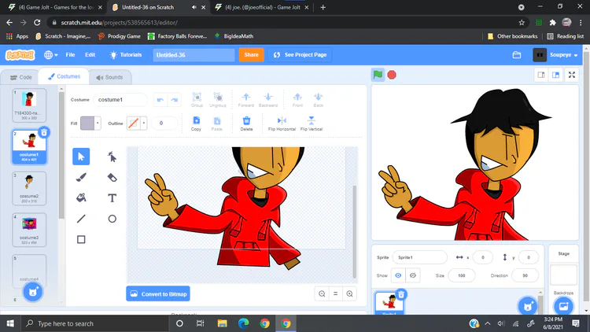Screen dimensions: 590x332
Task: Open the Outline color dropdown
Action: 143,123
